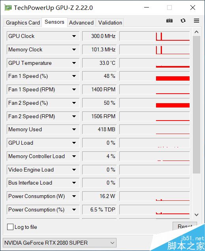The width and height of the screenshot is (205, 251).
Task: Enable the Log to file checkbox
Action: 10,227
